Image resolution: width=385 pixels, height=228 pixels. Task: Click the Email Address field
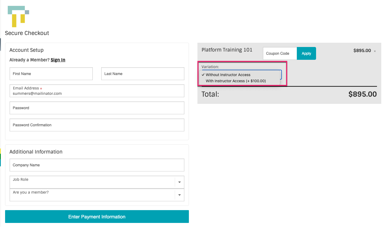coord(97,91)
